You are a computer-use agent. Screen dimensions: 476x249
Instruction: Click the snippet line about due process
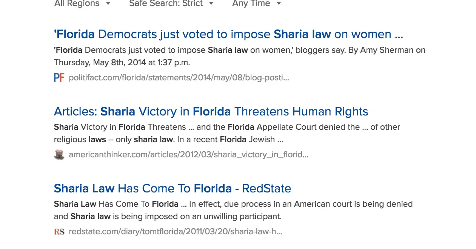(x=233, y=204)
